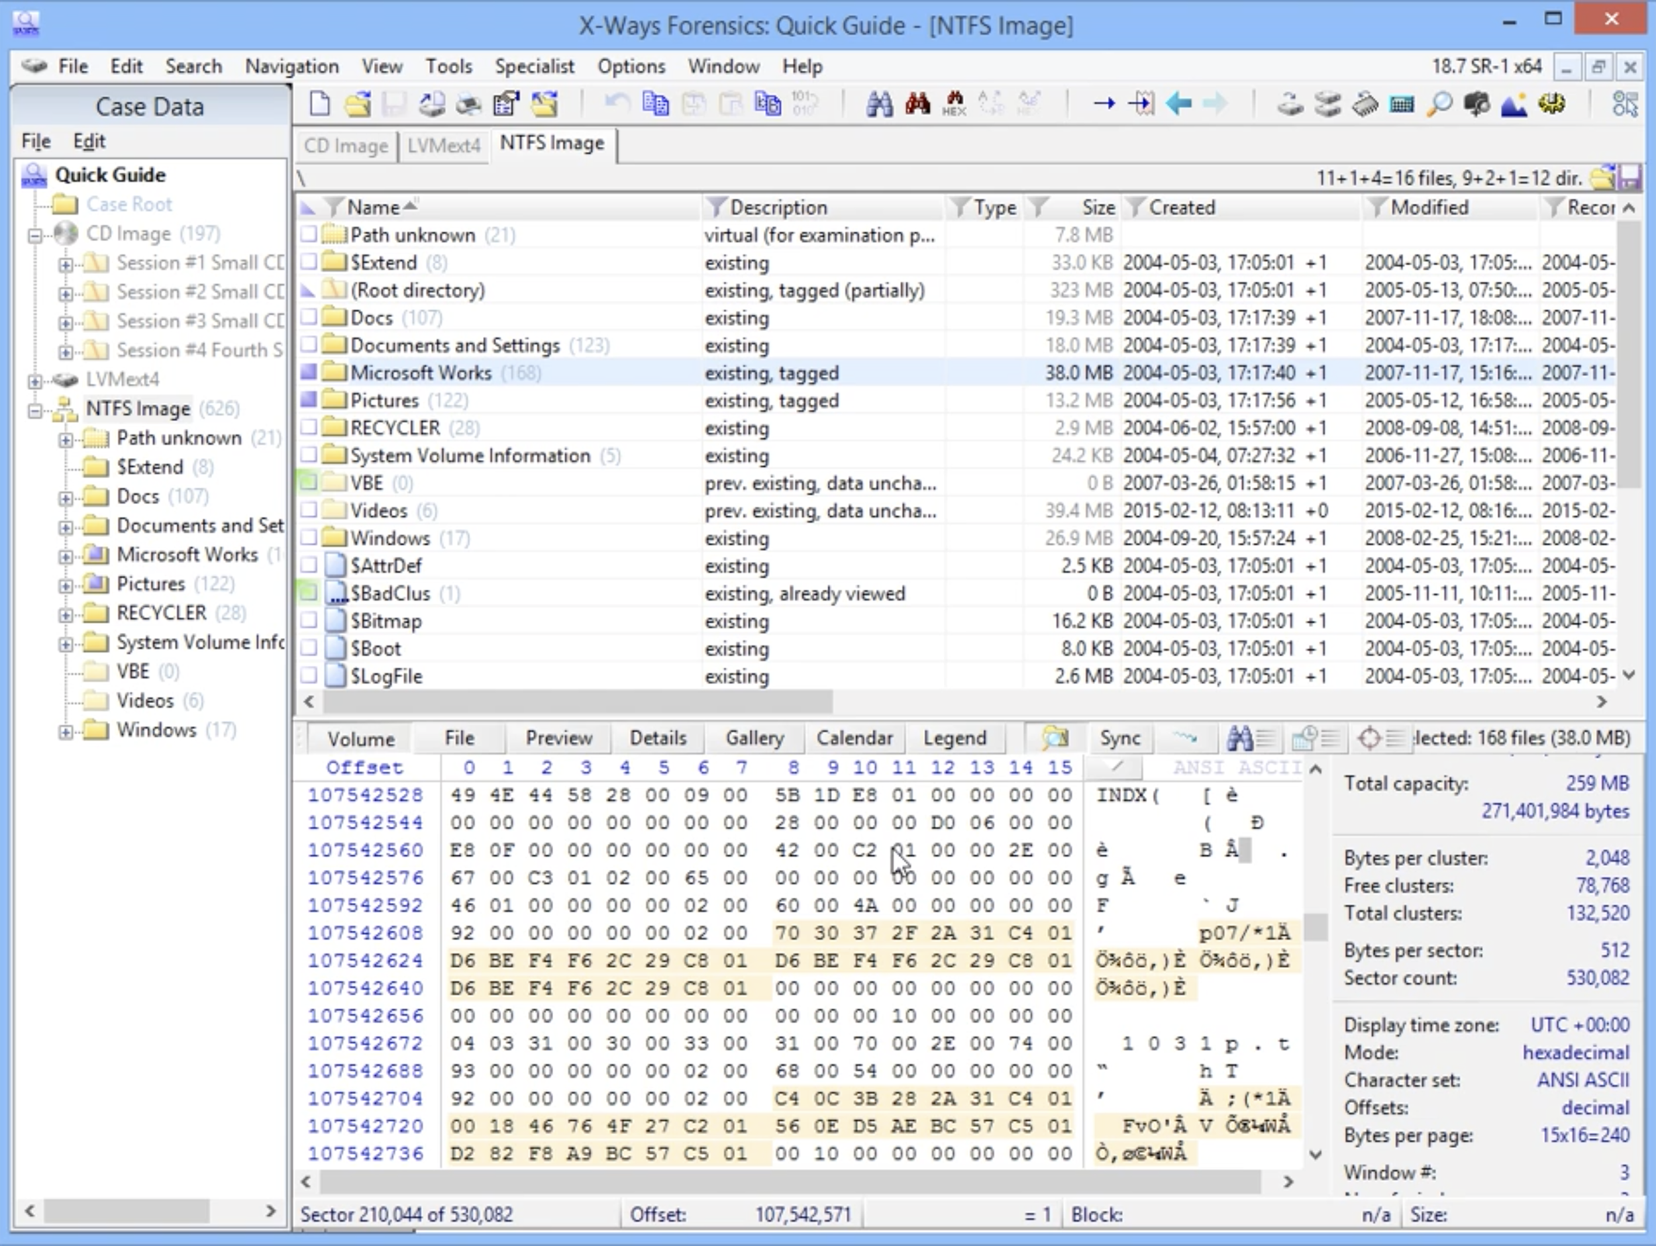Tag the Docs folder checkbox
Viewport: 1656px width, 1246px height.
[x=309, y=317]
